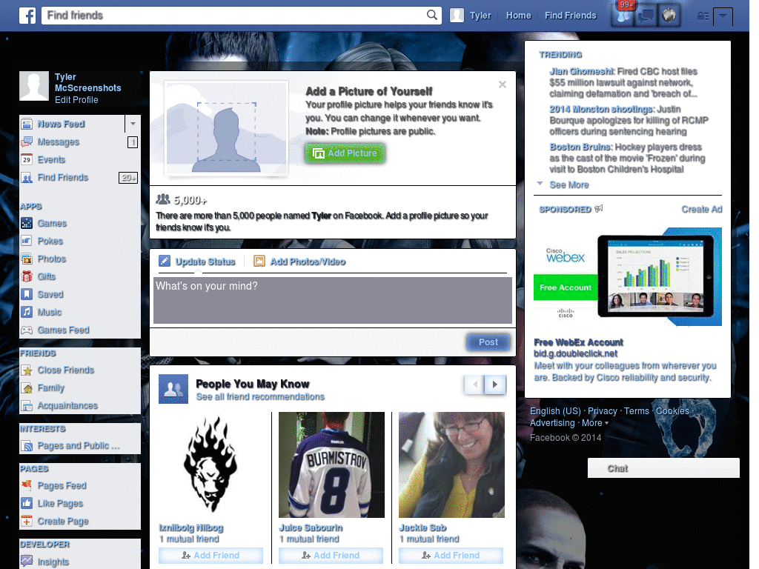Viewport: 759px width, 569px height.
Task: Open the More footer dropdown
Action: [x=595, y=423]
